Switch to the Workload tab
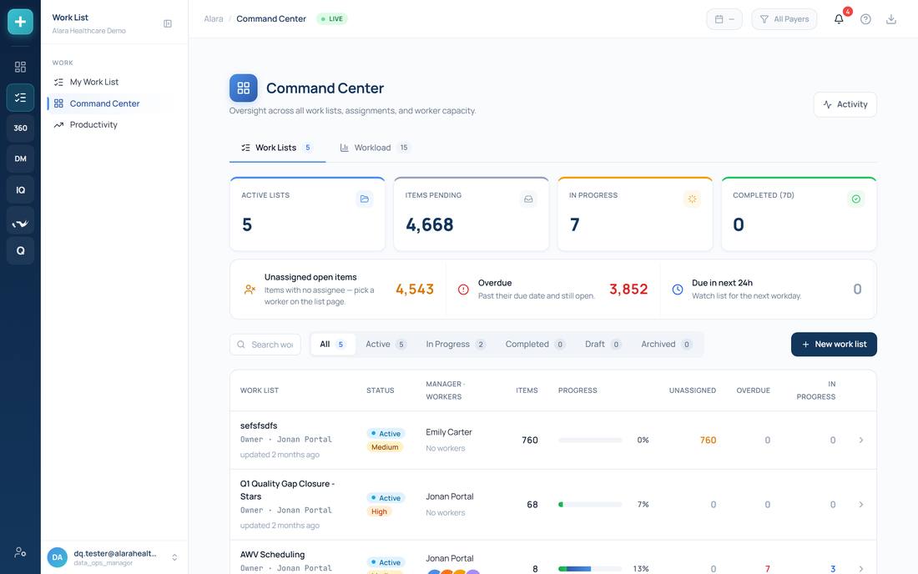 [375, 148]
